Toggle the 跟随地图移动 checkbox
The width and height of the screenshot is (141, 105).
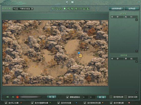[67, 97]
